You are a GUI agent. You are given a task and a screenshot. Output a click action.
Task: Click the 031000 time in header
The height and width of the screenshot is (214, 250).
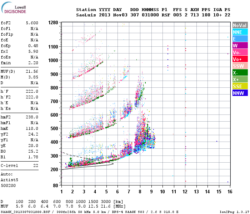point(150,15)
